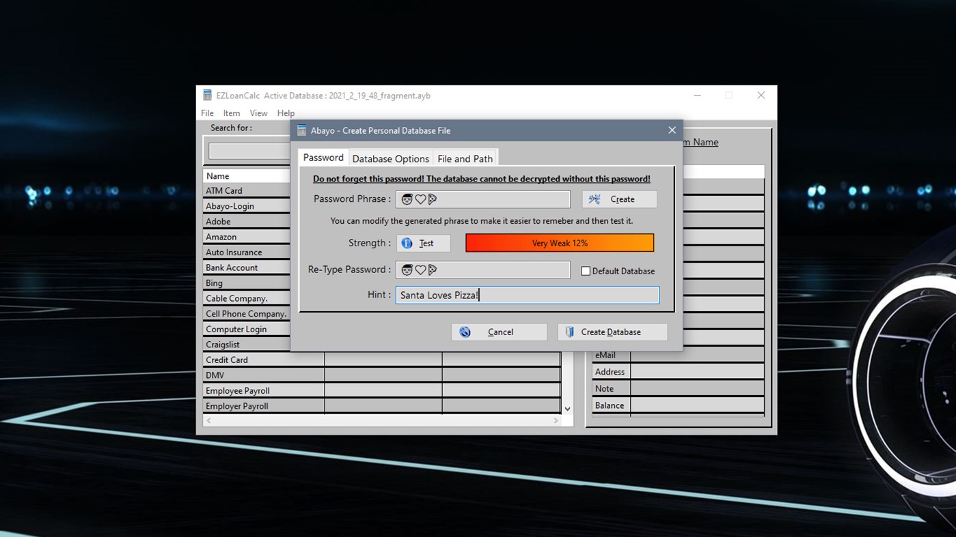
Task: Click the Create Database button
Action: click(612, 332)
